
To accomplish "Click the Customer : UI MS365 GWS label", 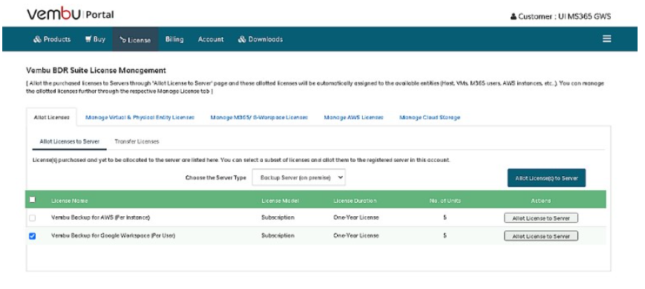I will [564, 17].
